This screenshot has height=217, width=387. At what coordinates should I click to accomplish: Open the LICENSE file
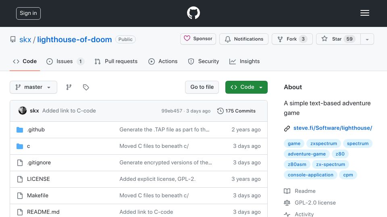(x=38, y=179)
